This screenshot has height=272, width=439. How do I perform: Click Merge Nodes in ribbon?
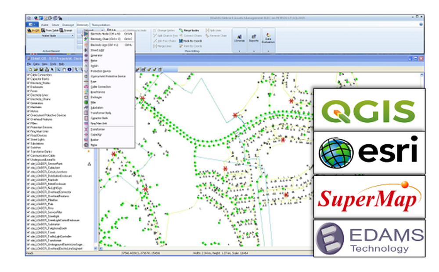pos(189,30)
